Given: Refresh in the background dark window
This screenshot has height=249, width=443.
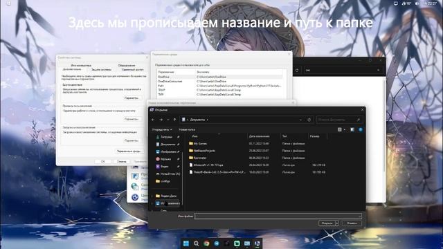Looking at the screenshot, I should pyautogui.click(x=297, y=70).
